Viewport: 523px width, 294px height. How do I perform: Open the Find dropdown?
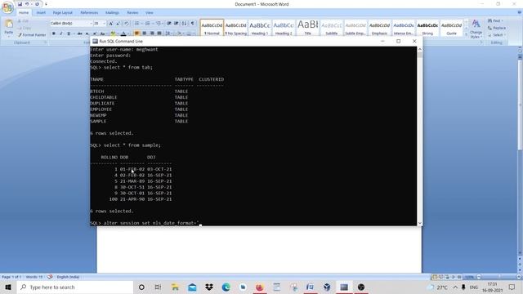point(496,20)
